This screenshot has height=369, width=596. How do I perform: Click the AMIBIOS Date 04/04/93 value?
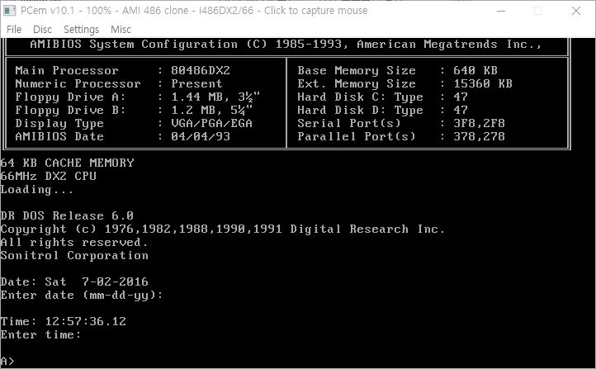[201, 136]
